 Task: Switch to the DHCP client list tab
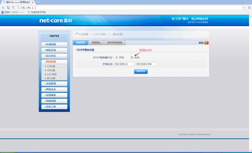click(x=115, y=42)
